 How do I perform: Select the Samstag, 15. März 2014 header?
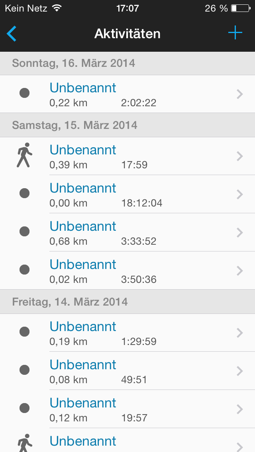click(x=75, y=125)
